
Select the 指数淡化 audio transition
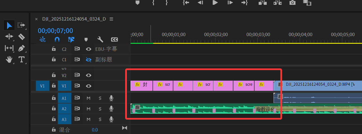[x=264, y=109]
